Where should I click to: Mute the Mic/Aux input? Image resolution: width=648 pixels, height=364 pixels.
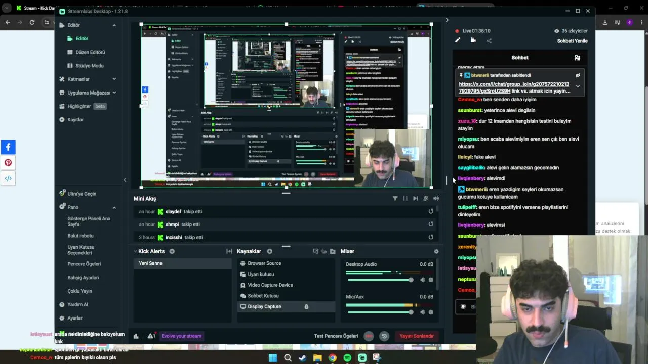423,312
